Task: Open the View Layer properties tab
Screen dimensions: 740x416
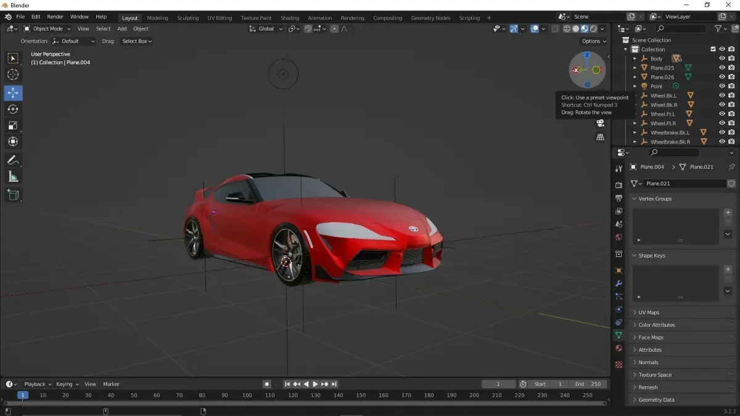Action: pos(619,211)
